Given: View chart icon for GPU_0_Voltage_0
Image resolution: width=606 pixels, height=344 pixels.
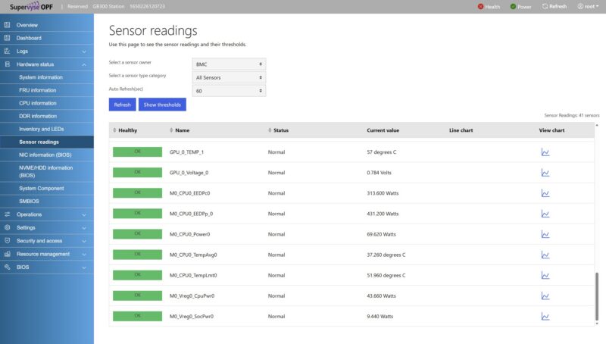Looking at the screenshot, I should (x=545, y=173).
